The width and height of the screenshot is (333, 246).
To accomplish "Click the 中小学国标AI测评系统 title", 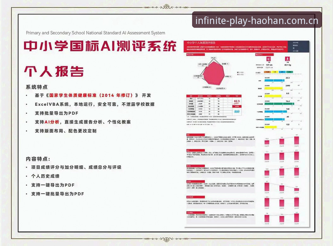I will coord(100,46).
